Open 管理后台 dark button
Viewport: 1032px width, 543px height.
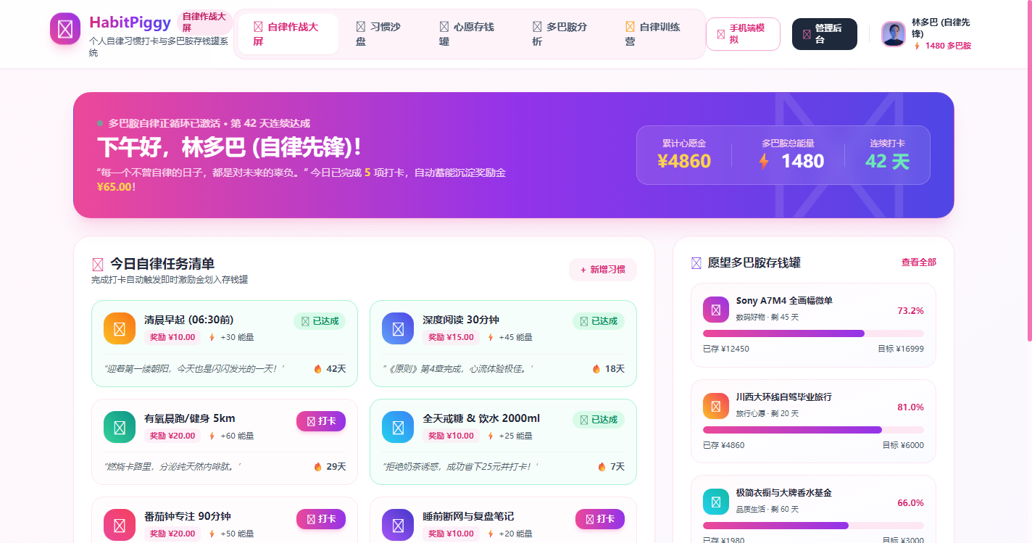pyautogui.click(x=825, y=34)
